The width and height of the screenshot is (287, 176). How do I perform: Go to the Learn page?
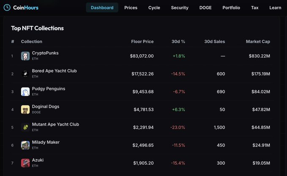275,8
